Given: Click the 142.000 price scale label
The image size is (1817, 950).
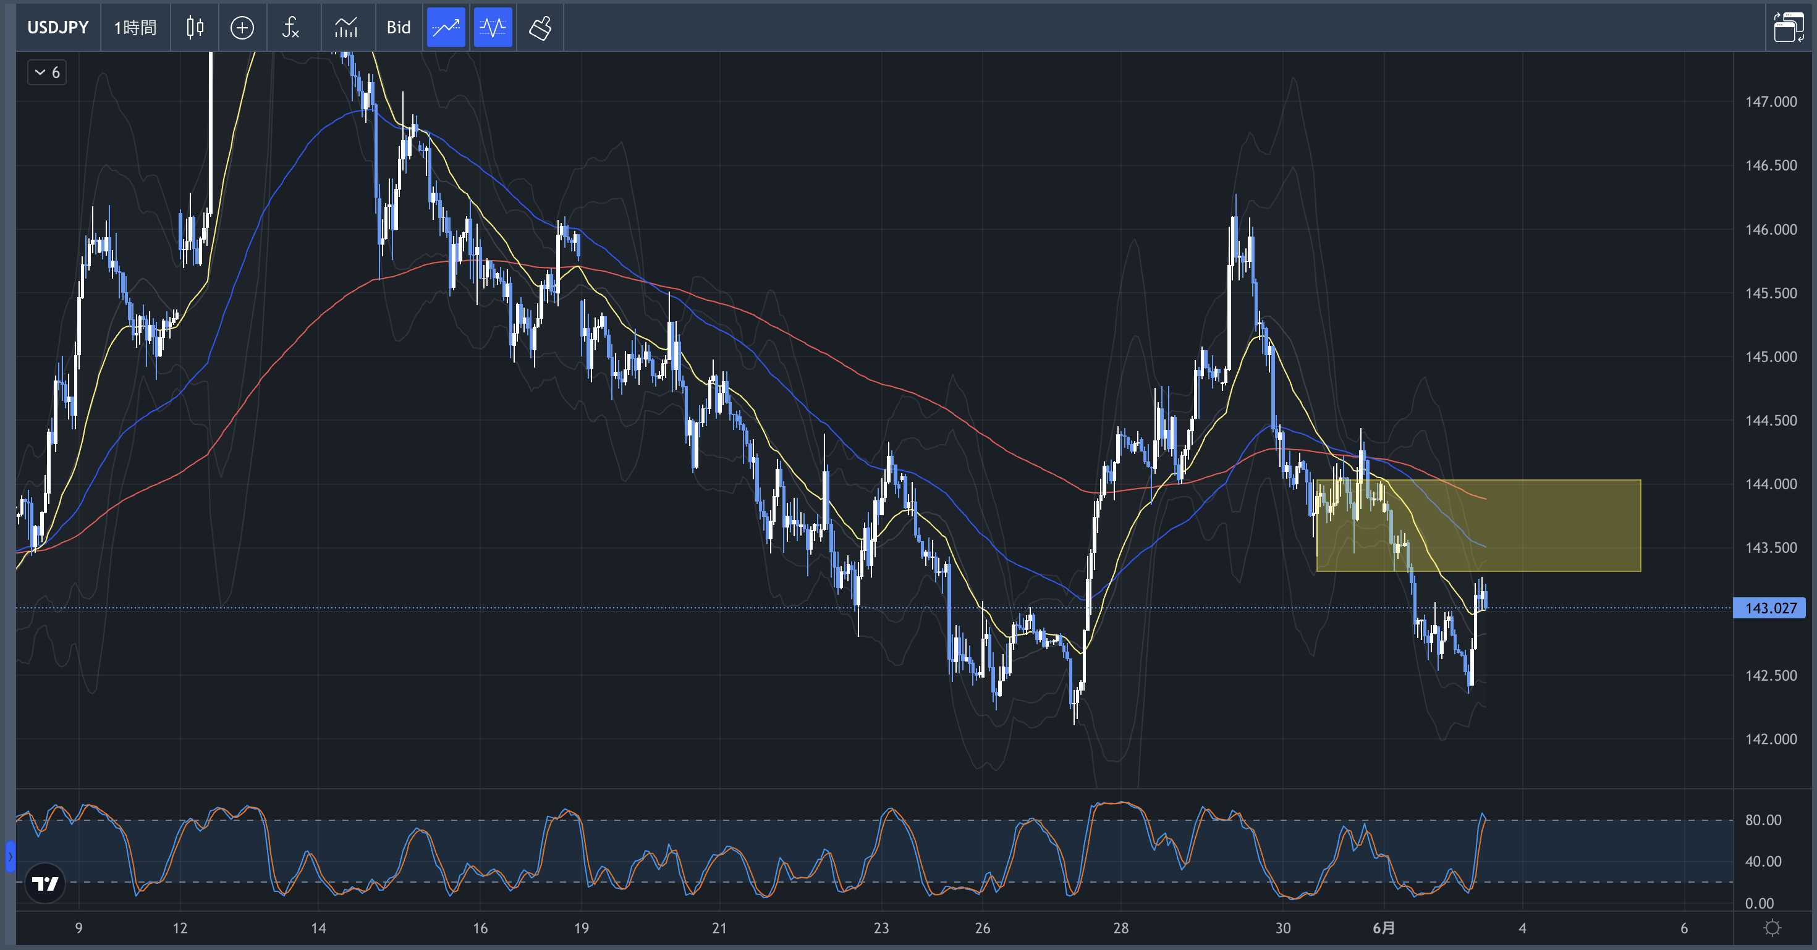Looking at the screenshot, I should click(1771, 739).
